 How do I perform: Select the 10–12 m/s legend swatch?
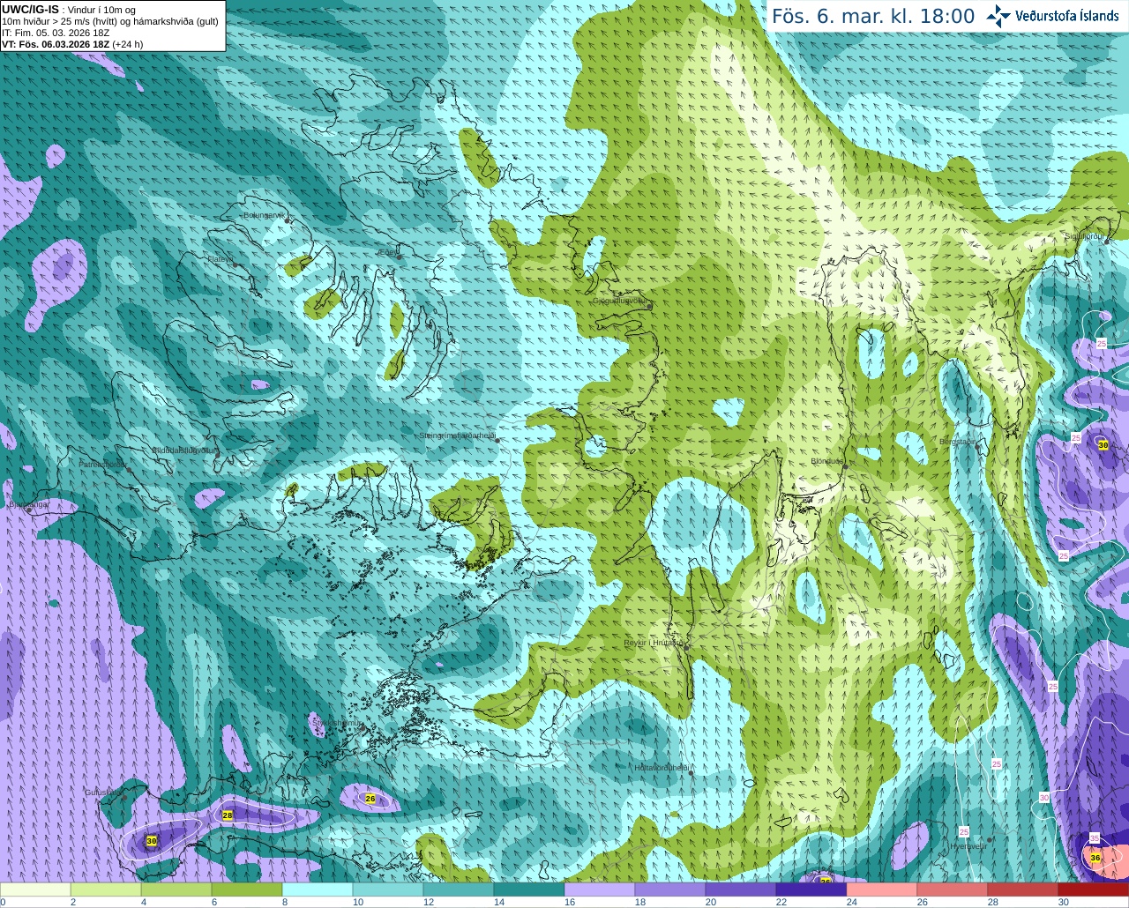pos(388,889)
